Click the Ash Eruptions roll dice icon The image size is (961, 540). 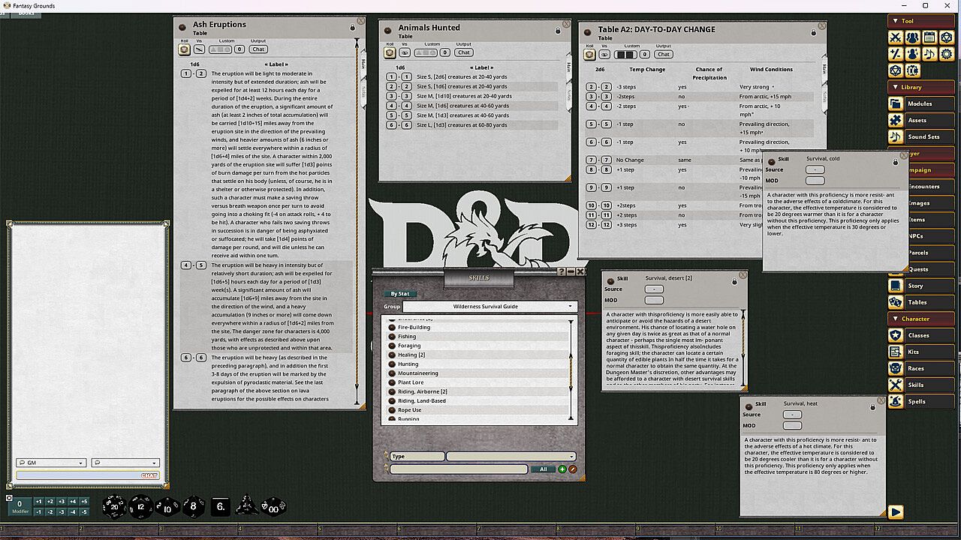[184, 49]
